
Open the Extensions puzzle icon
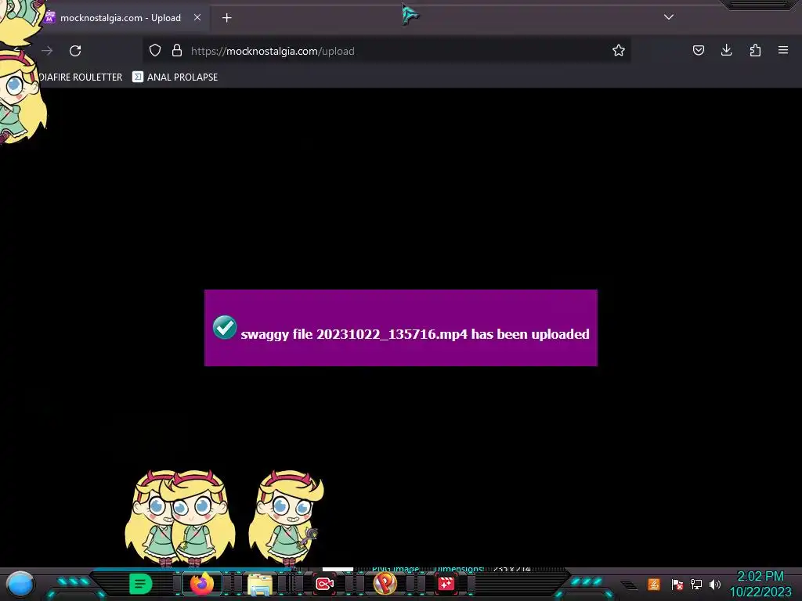pos(755,50)
